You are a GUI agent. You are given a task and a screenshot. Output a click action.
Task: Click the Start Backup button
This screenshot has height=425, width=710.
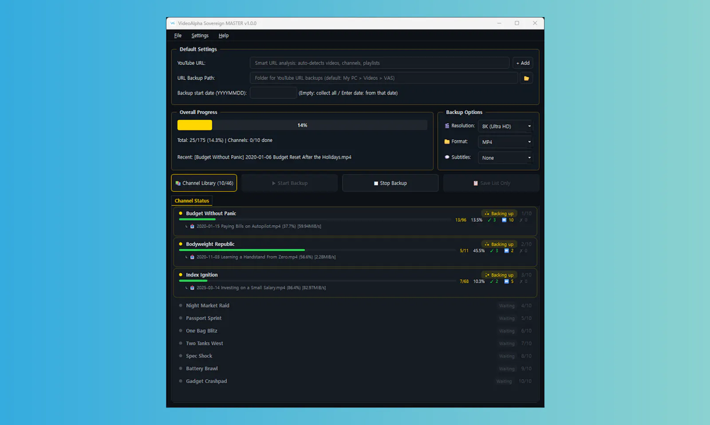click(x=289, y=183)
